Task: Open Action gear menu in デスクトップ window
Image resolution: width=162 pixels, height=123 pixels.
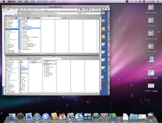Action: tap(24, 18)
